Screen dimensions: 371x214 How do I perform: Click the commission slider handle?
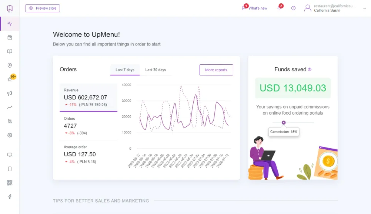click(284, 123)
